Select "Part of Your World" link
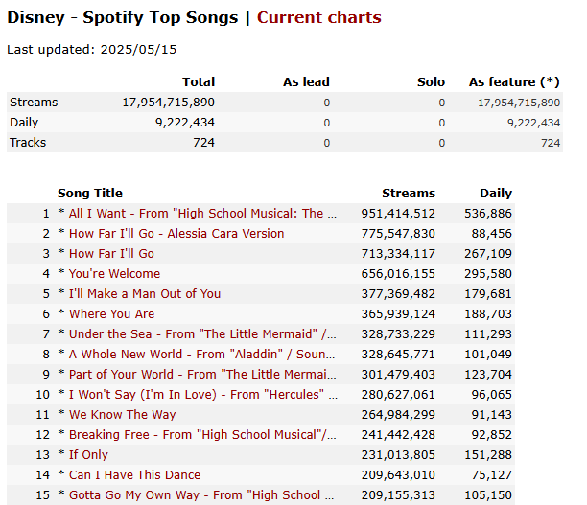 [x=202, y=375]
